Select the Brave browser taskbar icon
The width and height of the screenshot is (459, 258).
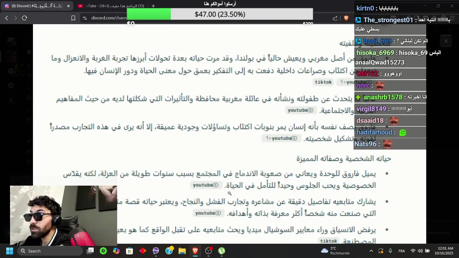coord(195,251)
